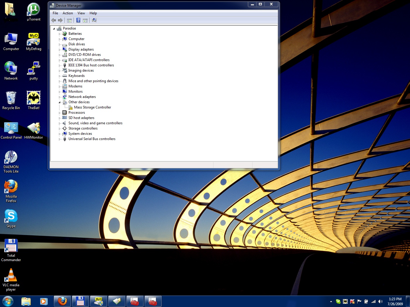Screen dimensions: 410x307
Task: Select the Imaging devices entry
Action: coord(81,70)
